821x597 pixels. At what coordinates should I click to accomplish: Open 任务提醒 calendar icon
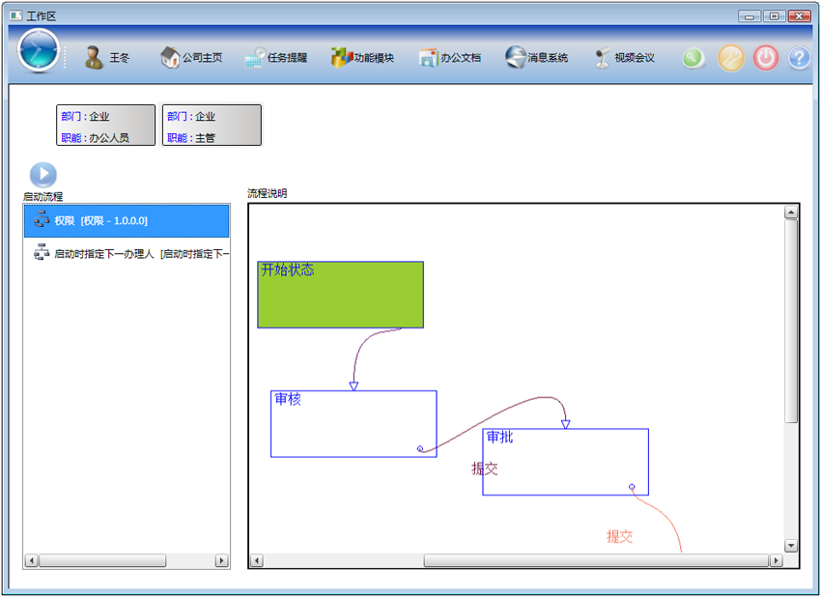pyautogui.click(x=255, y=58)
